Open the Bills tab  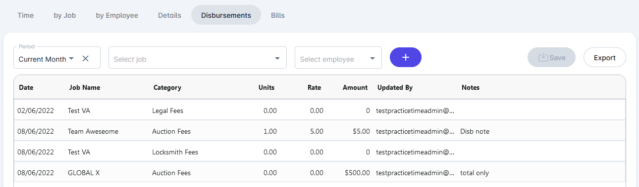(278, 15)
